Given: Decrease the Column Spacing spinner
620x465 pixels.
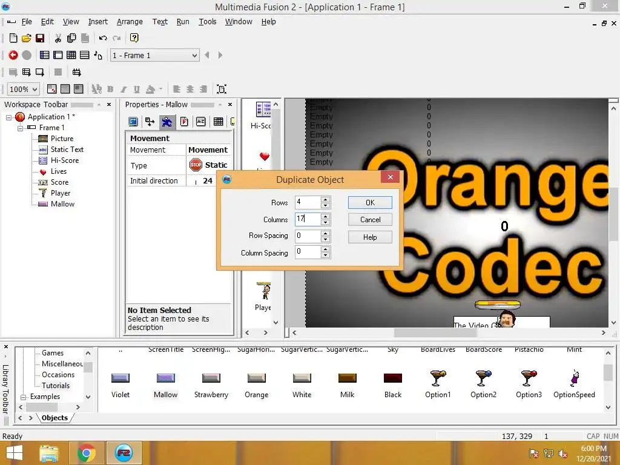Looking at the screenshot, I should tap(325, 256).
